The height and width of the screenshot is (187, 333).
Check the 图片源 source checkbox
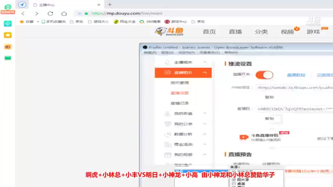point(234,180)
